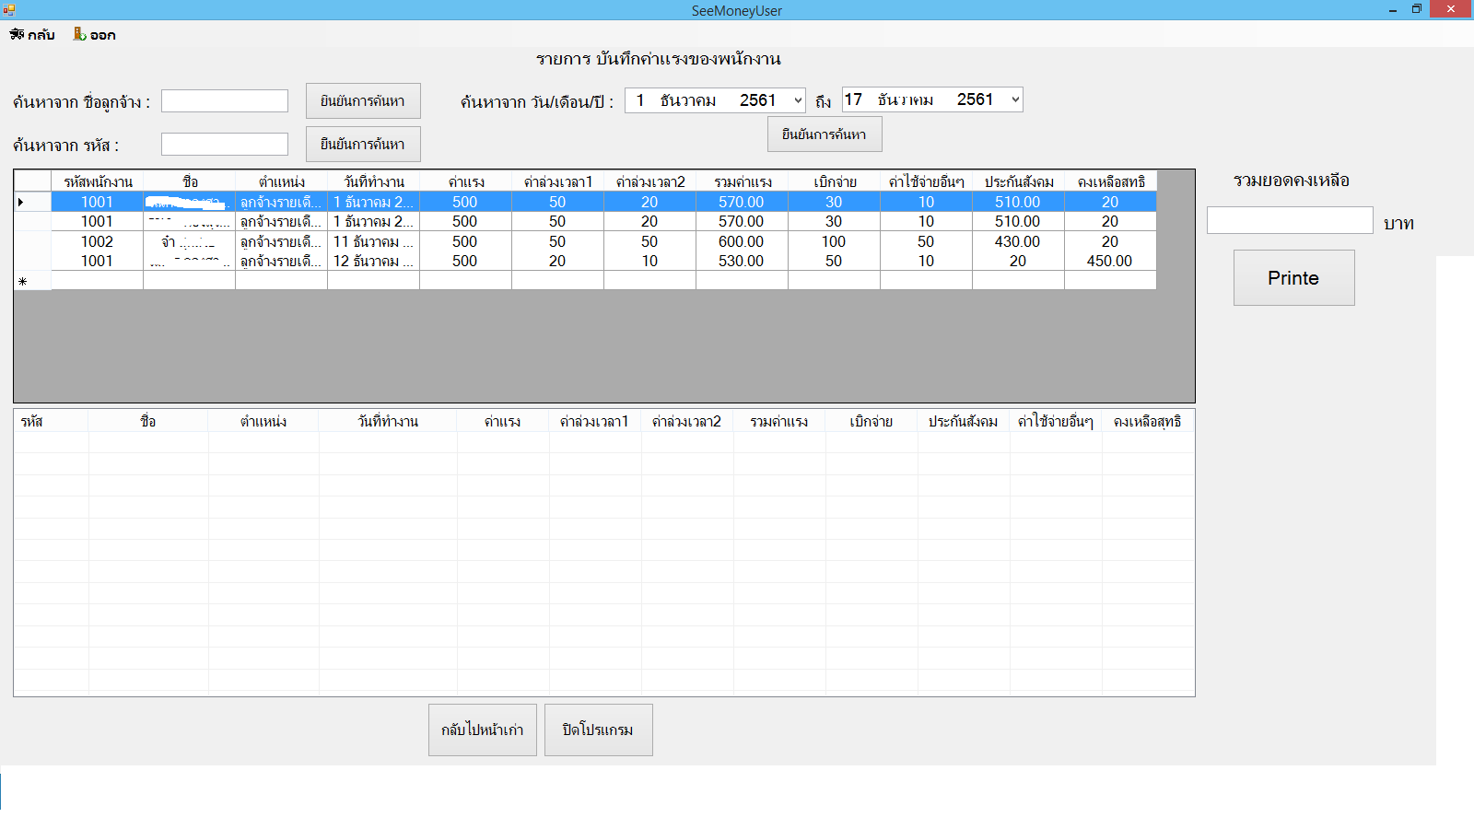
Task: Open the start date dropdown arrow
Action: [x=798, y=100]
